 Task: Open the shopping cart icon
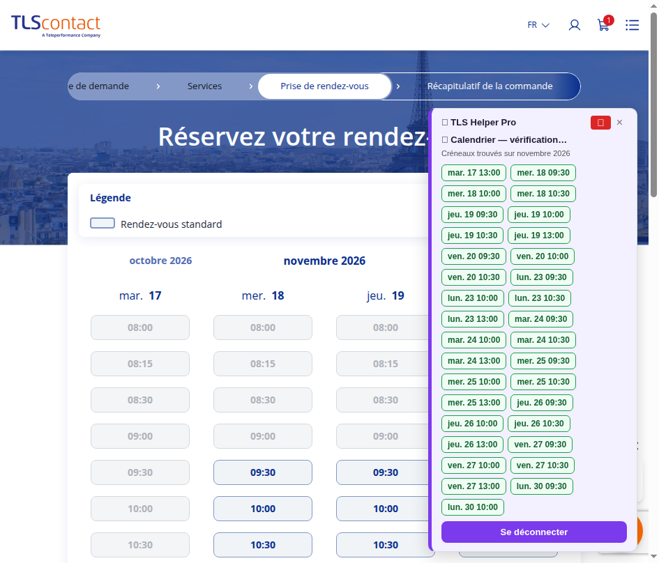605,24
